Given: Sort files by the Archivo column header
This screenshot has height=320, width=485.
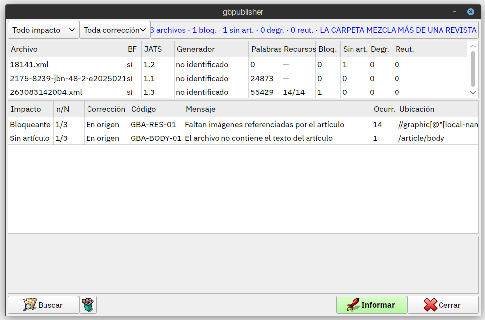Looking at the screenshot, I should coord(67,49).
